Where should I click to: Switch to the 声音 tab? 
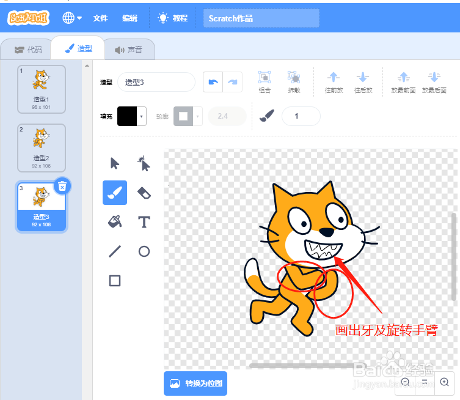pos(128,50)
